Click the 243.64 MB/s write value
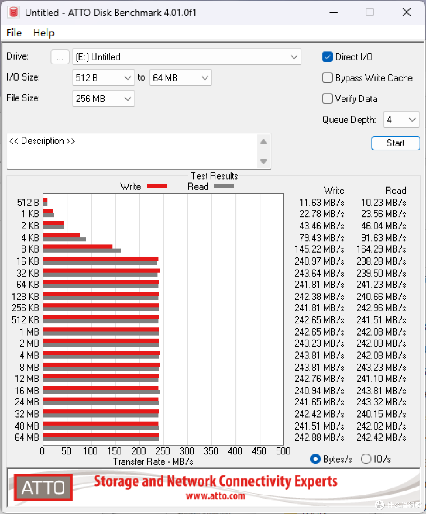 (x=319, y=273)
